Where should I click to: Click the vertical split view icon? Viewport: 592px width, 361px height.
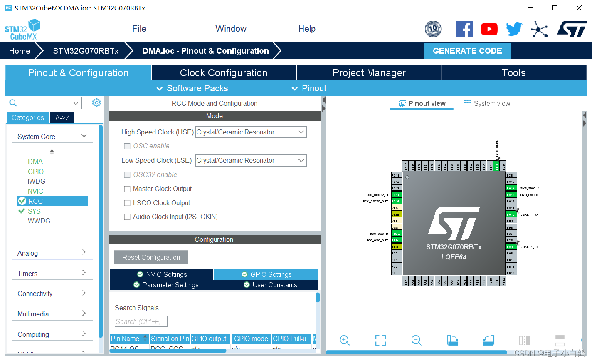pos(524,340)
